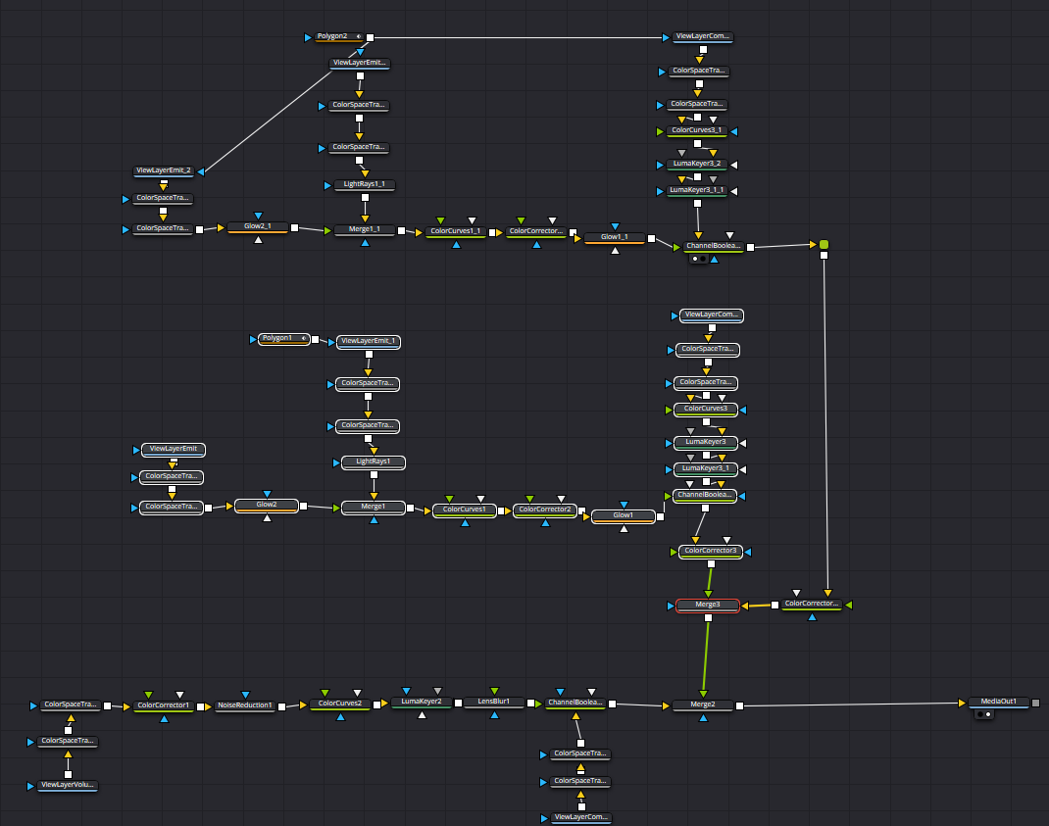Click the white output square of Merge2
Viewport: 1049px width, 826px height.
(x=739, y=705)
